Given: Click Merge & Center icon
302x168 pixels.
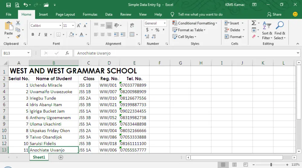Looking at the screenshot, I should tap(132, 34).
